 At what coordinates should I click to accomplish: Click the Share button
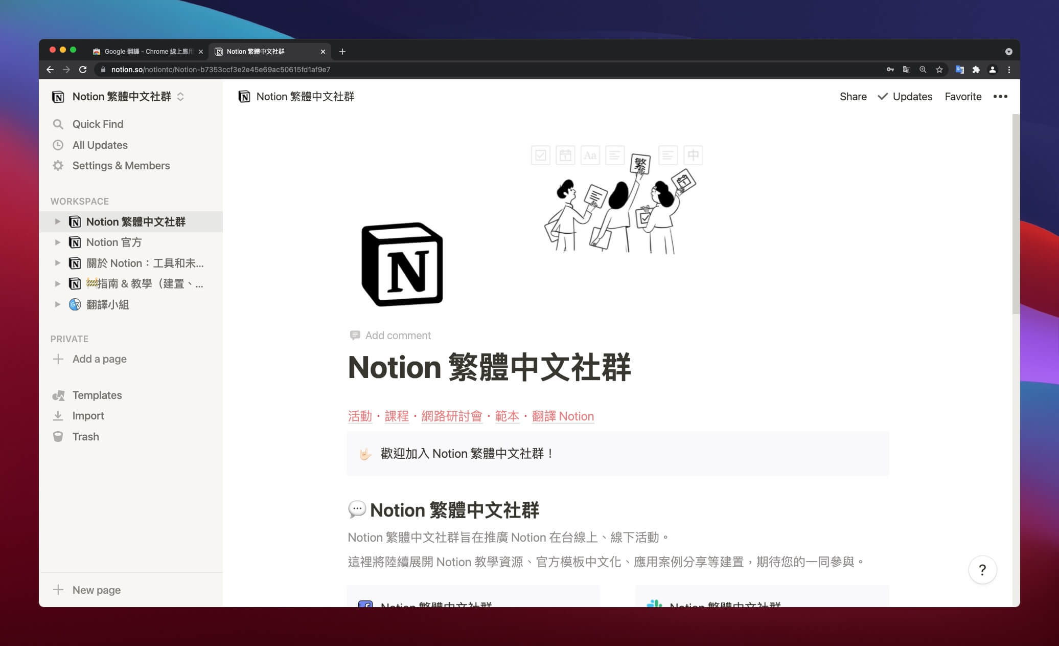(853, 97)
